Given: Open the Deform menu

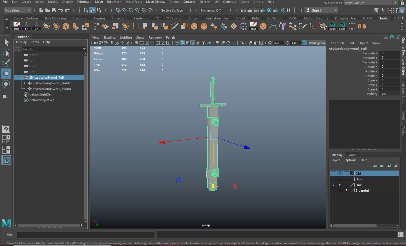Looking at the screenshot, I should (205, 2).
